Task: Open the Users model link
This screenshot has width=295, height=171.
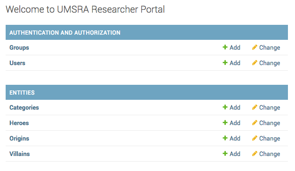Action: pos(17,63)
